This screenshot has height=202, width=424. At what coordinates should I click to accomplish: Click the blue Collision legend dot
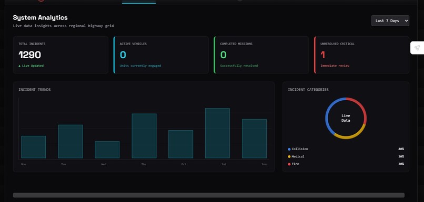pyautogui.click(x=289, y=149)
